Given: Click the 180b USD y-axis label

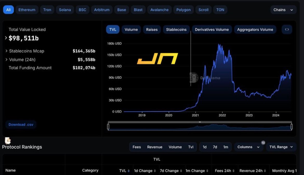Looking at the screenshot, I should pos(114,43).
